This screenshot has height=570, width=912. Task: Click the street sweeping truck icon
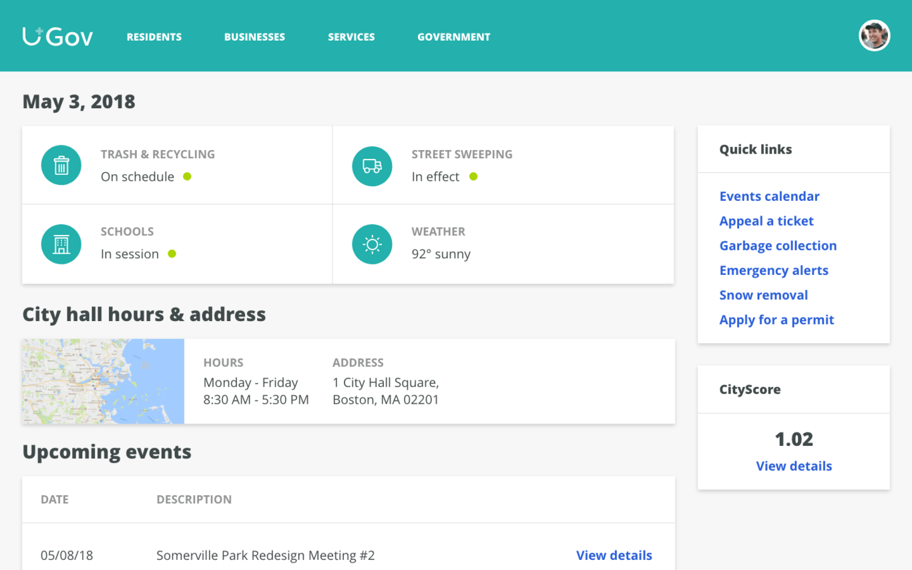pyautogui.click(x=372, y=166)
